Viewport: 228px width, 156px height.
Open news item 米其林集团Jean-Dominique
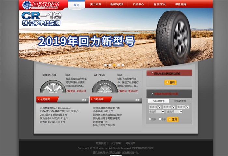[55, 108]
